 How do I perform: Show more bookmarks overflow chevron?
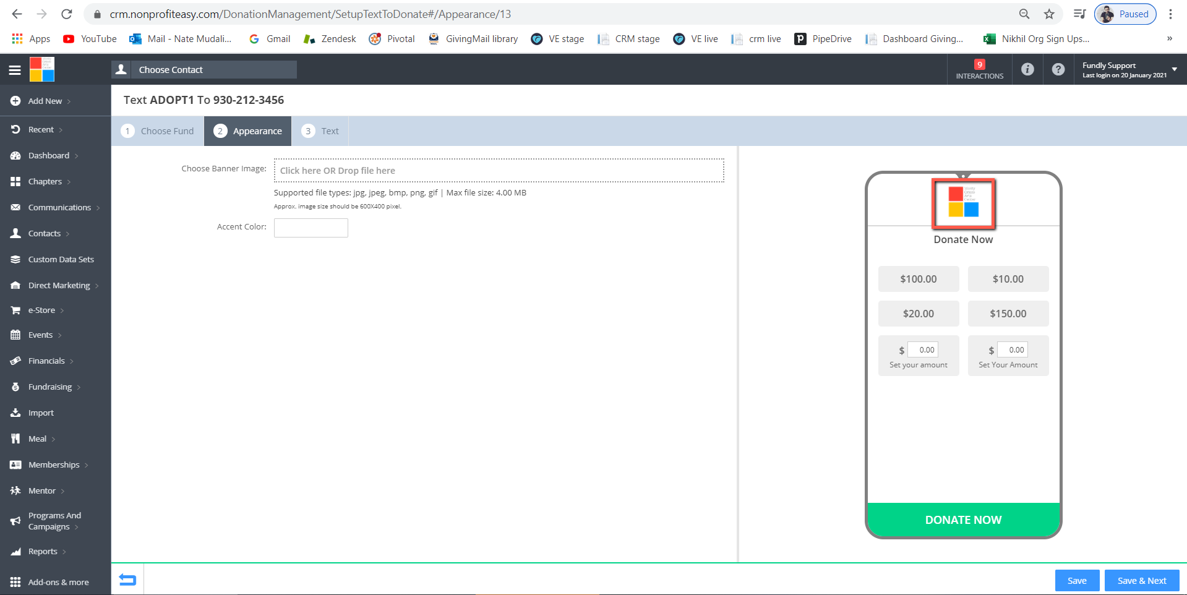(x=1169, y=38)
